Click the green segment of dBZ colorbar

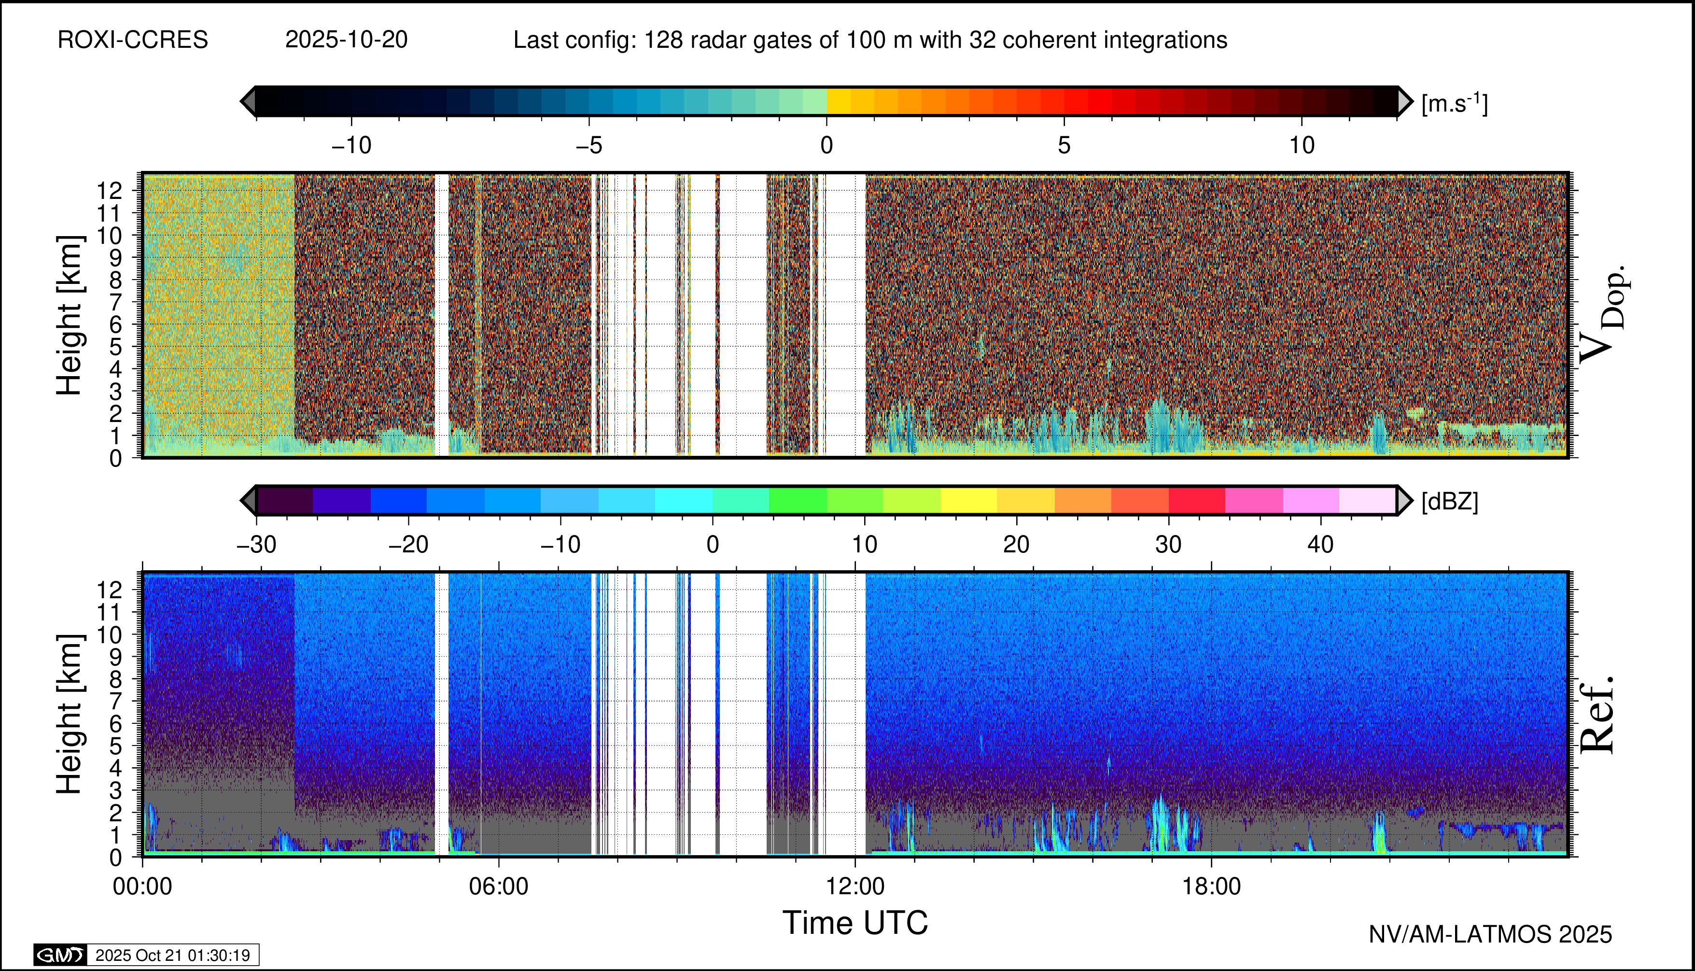click(798, 500)
